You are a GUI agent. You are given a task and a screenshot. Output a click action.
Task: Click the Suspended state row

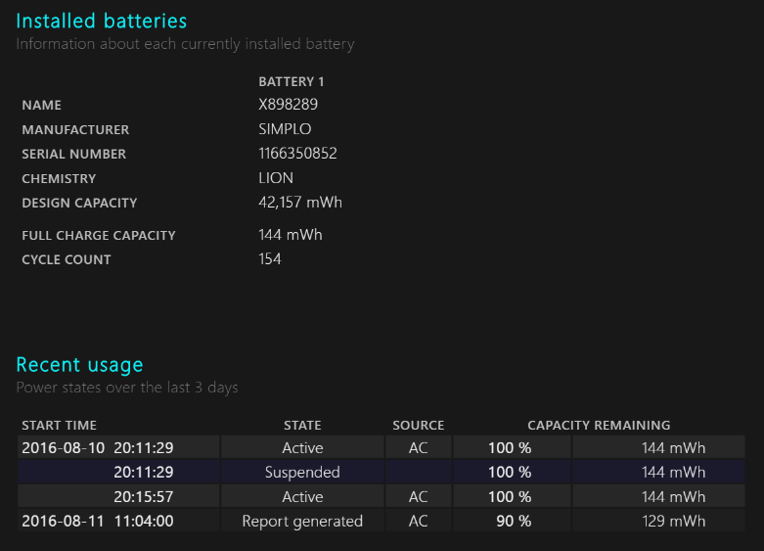(382, 472)
